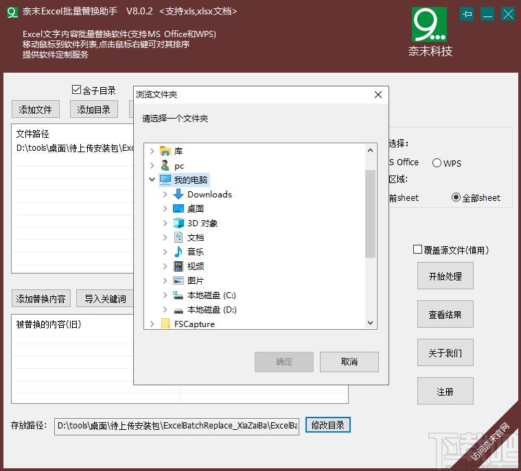
Task: Click the pin window icon in title bar
Action: 467,14
